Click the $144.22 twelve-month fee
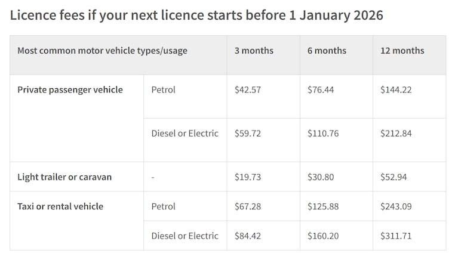458x257 pixels. (396, 90)
